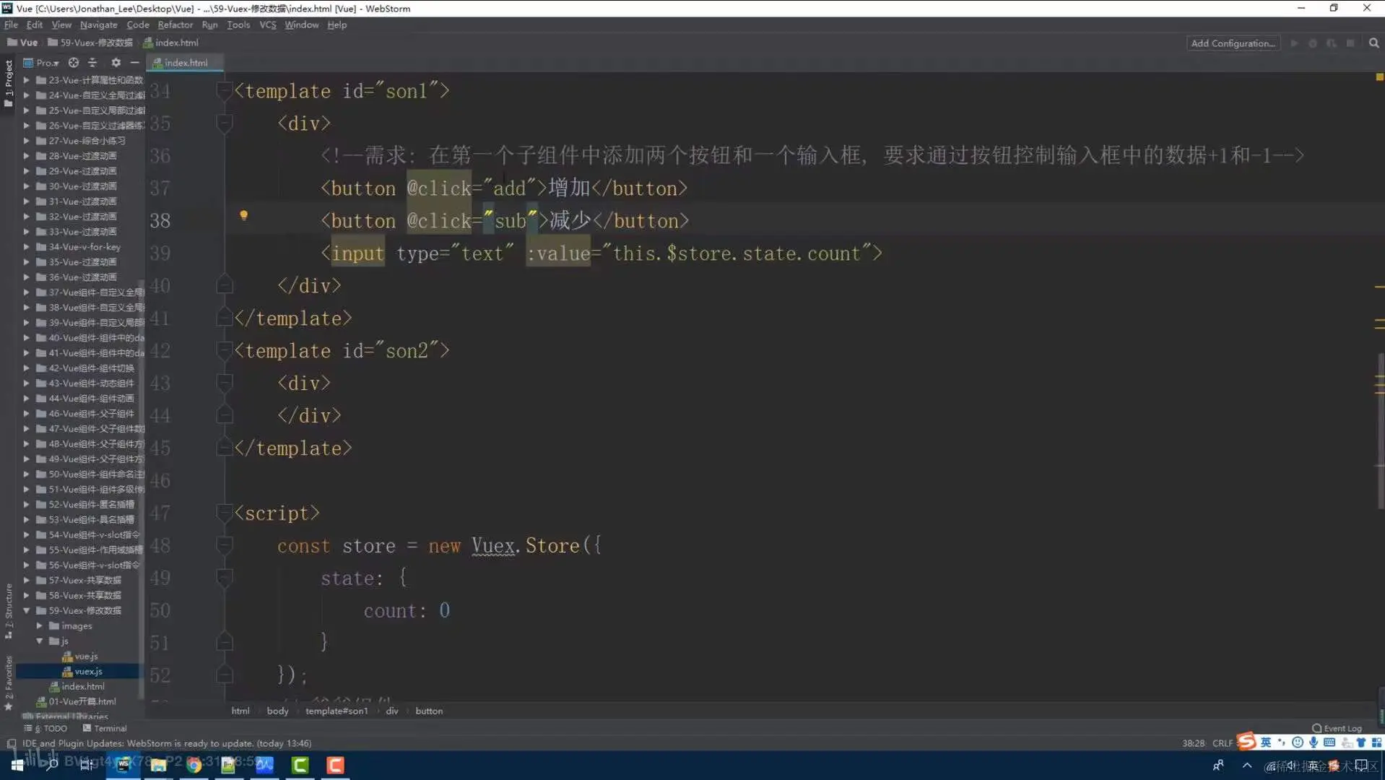Open the Run menu
This screenshot has width=1385, height=780.
coord(209,24)
